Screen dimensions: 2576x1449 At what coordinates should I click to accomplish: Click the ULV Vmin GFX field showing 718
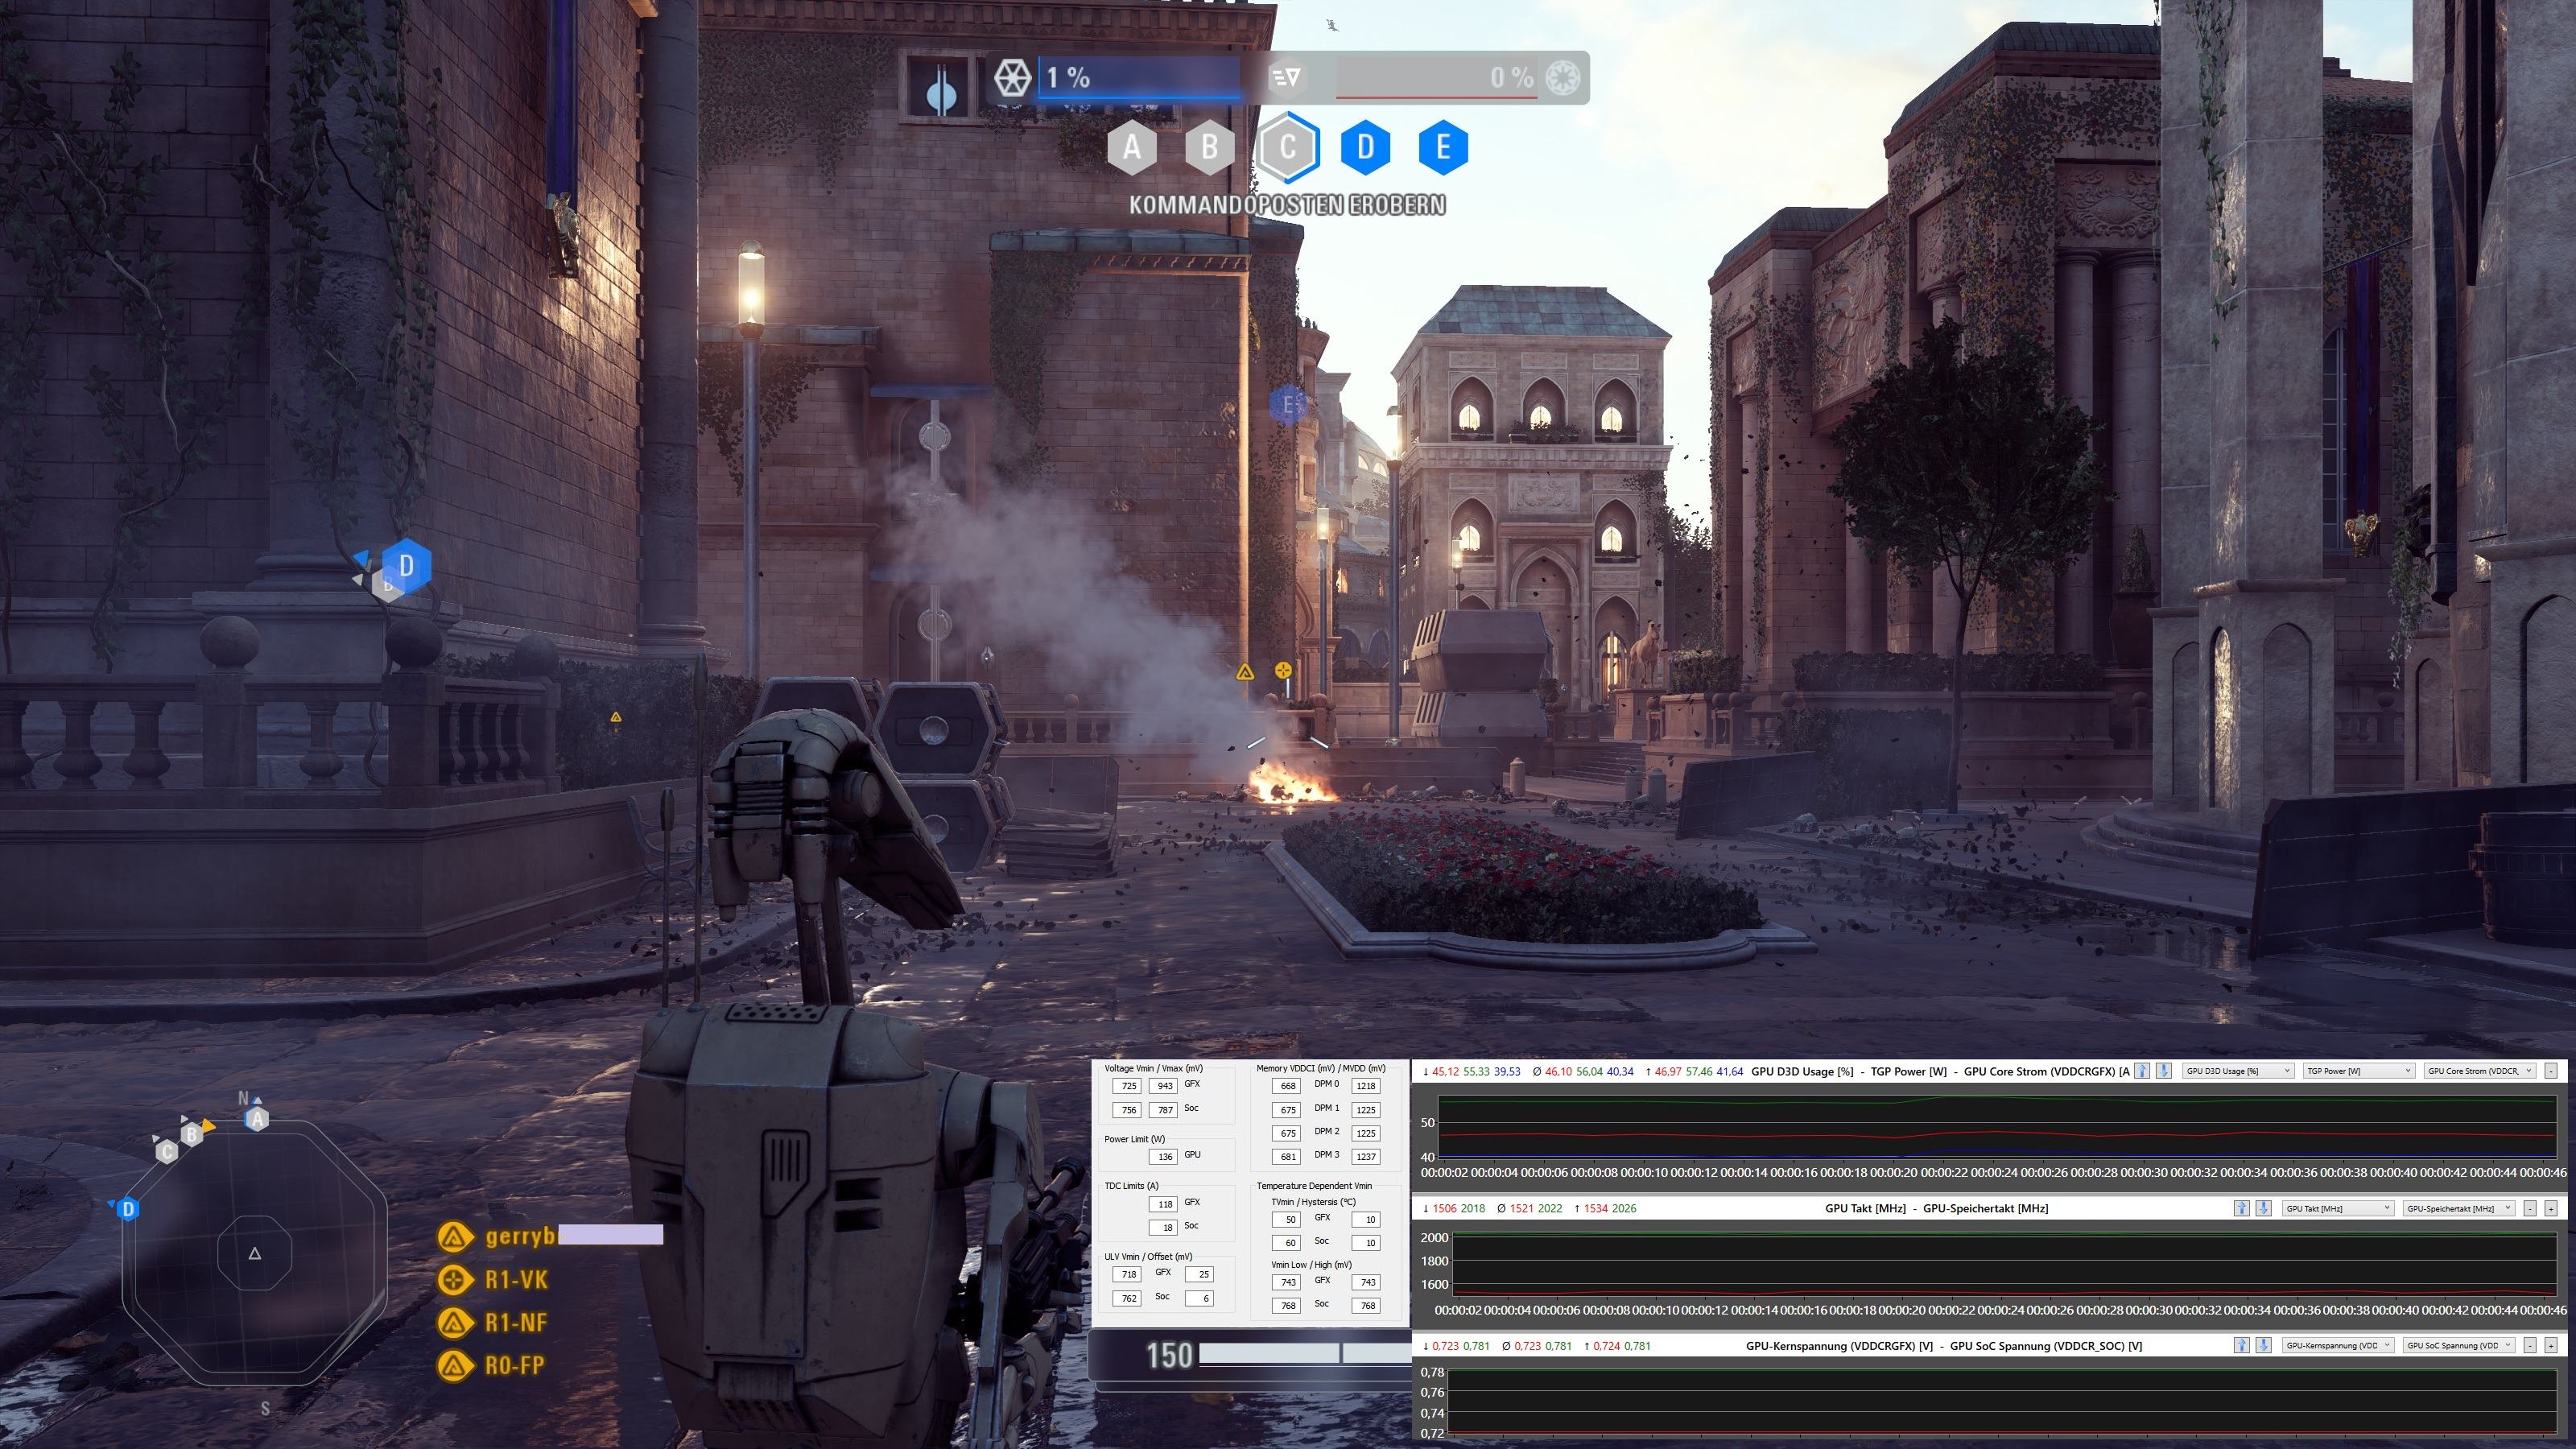[x=1127, y=1275]
